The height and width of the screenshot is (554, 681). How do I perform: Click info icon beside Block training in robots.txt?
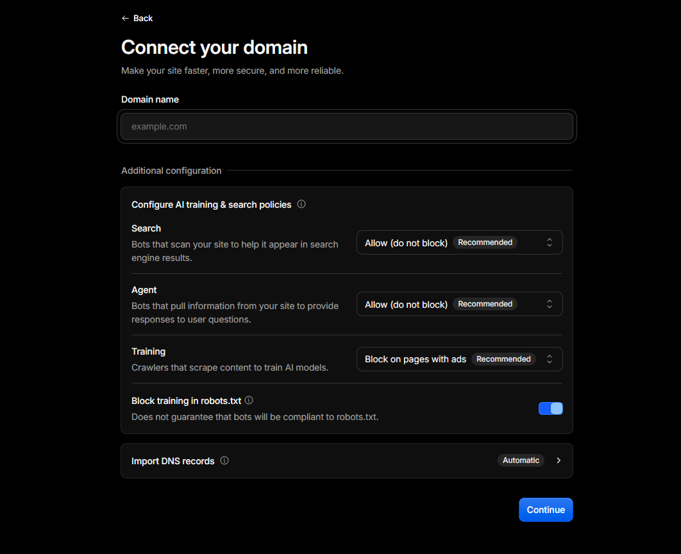[x=249, y=400]
